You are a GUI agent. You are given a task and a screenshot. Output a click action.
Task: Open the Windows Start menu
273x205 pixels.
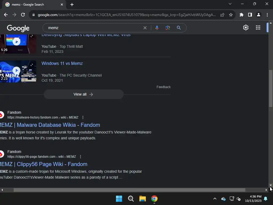[x=119, y=199]
